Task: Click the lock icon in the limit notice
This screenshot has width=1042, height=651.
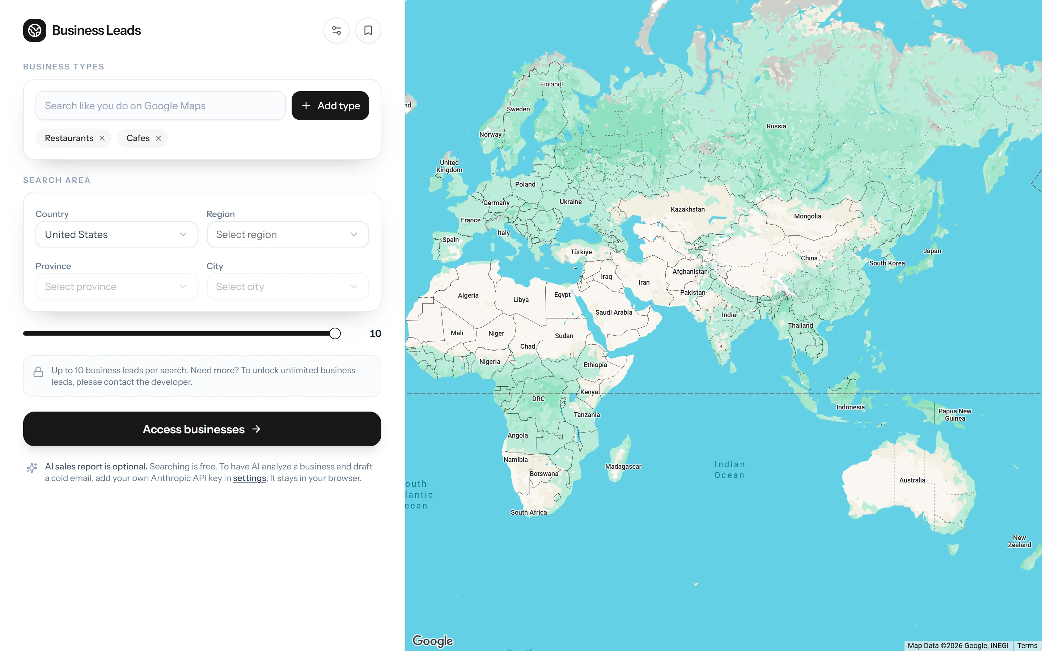Action: (38, 372)
